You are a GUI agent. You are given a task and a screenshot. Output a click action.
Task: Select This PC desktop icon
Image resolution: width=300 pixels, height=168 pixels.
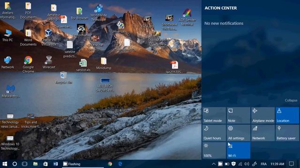coord(7,35)
